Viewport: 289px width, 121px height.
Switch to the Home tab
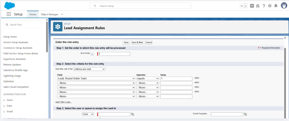click(33, 14)
